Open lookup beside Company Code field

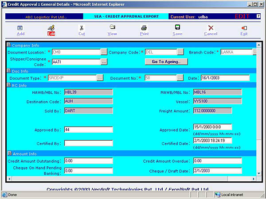(x=180, y=52)
